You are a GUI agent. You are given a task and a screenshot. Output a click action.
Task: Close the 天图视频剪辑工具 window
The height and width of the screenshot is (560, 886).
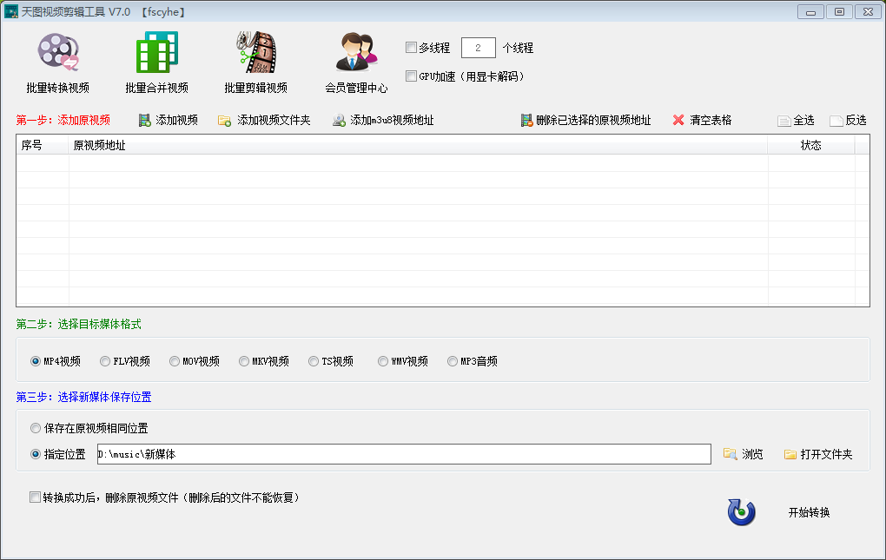click(x=869, y=12)
